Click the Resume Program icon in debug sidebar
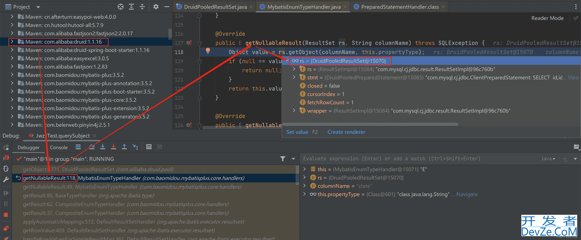581x240 pixels. tap(6, 193)
